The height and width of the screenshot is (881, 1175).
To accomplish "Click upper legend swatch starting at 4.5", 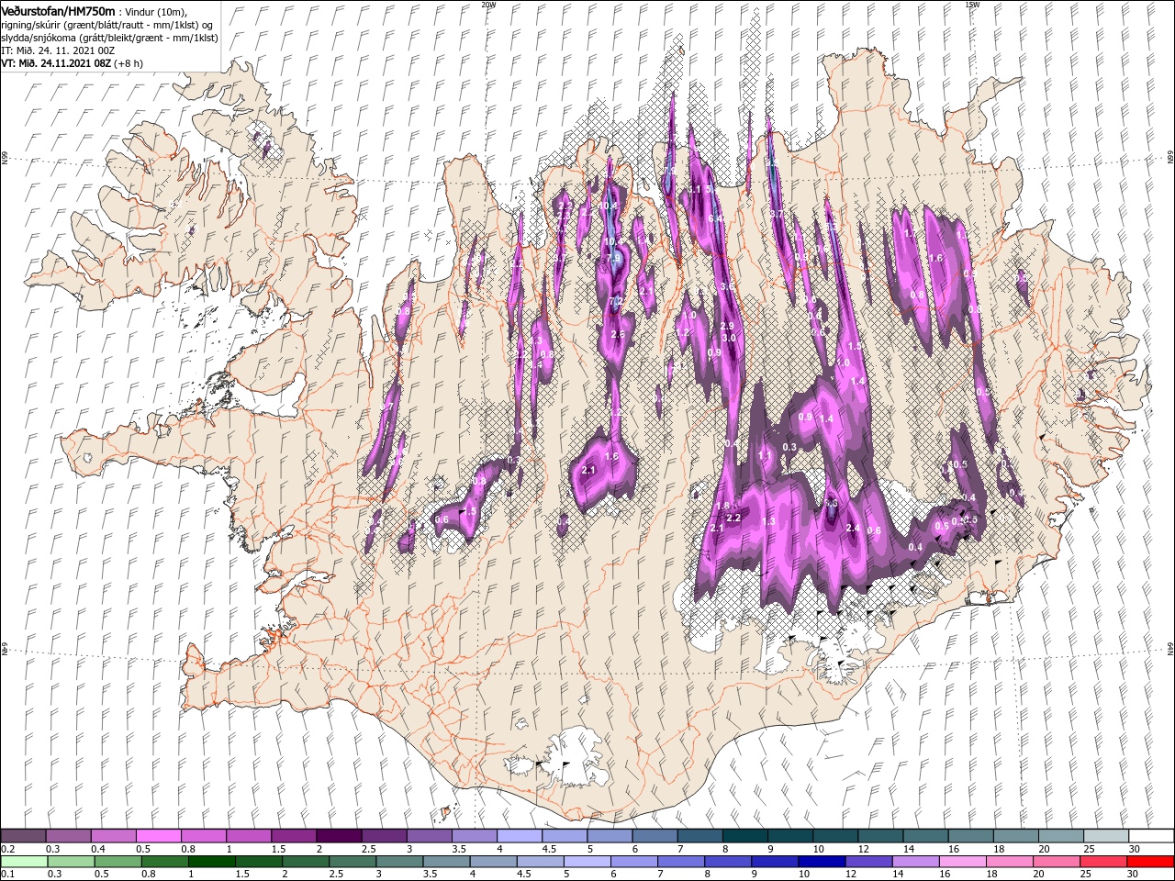I will pyautogui.click(x=564, y=835).
